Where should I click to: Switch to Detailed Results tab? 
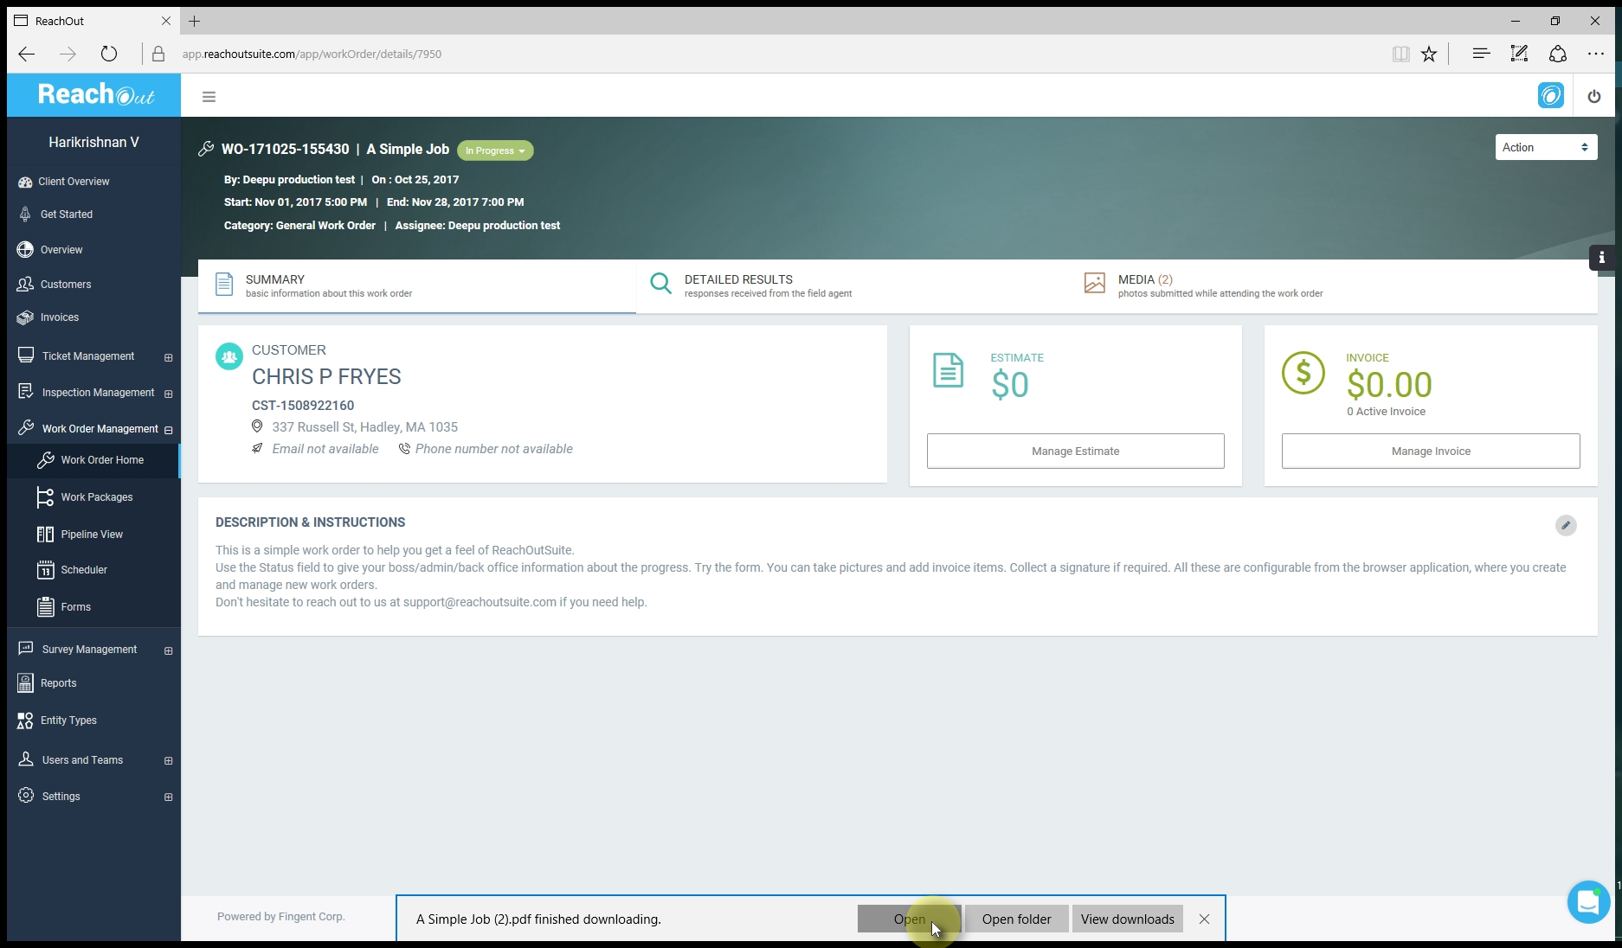854,285
